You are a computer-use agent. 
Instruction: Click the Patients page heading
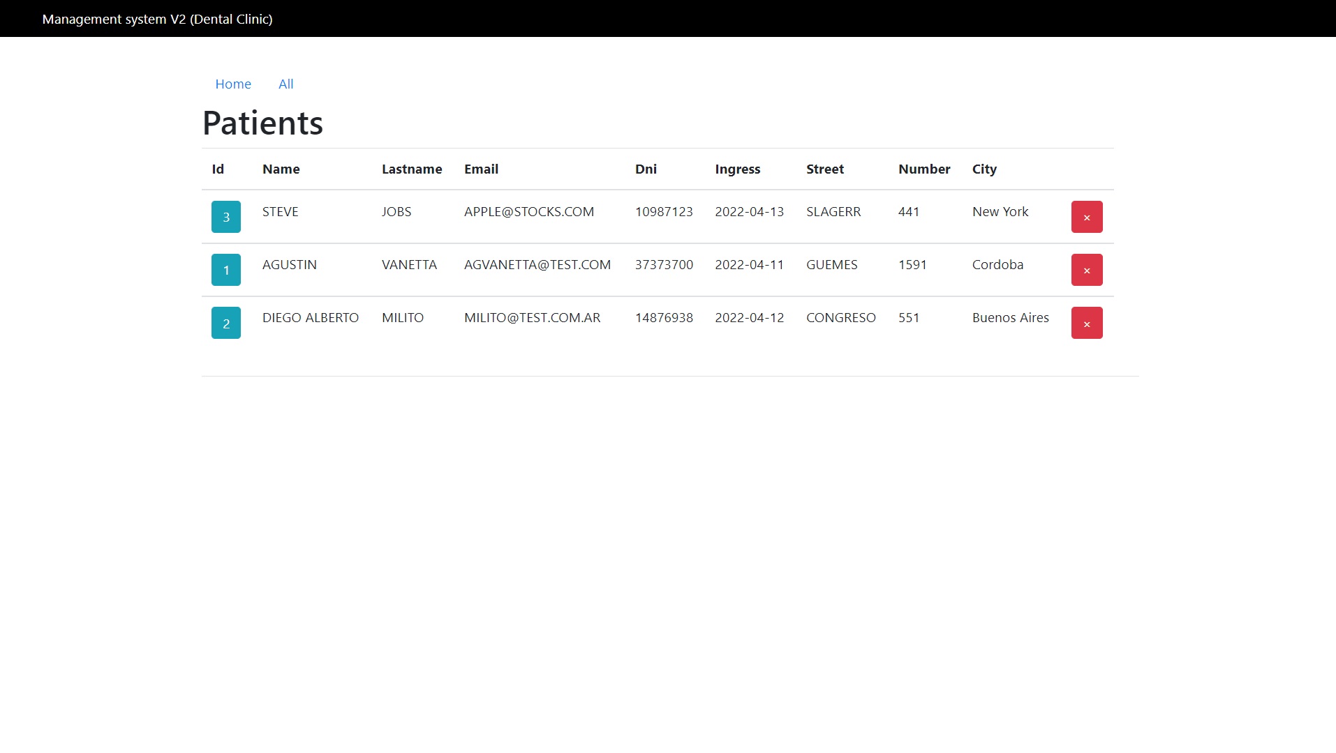tap(262, 123)
